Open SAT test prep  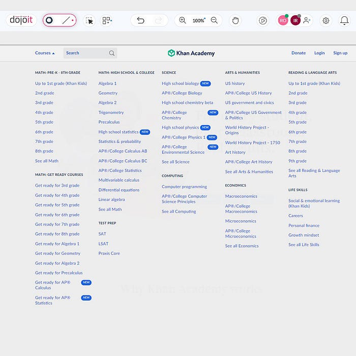[102, 234]
